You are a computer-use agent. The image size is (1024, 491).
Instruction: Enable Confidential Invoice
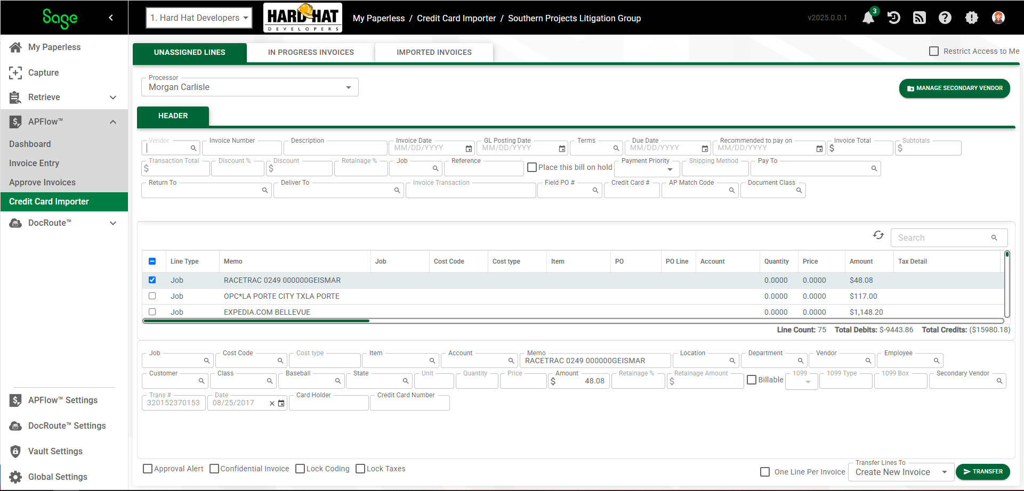pyautogui.click(x=214, y=469)
